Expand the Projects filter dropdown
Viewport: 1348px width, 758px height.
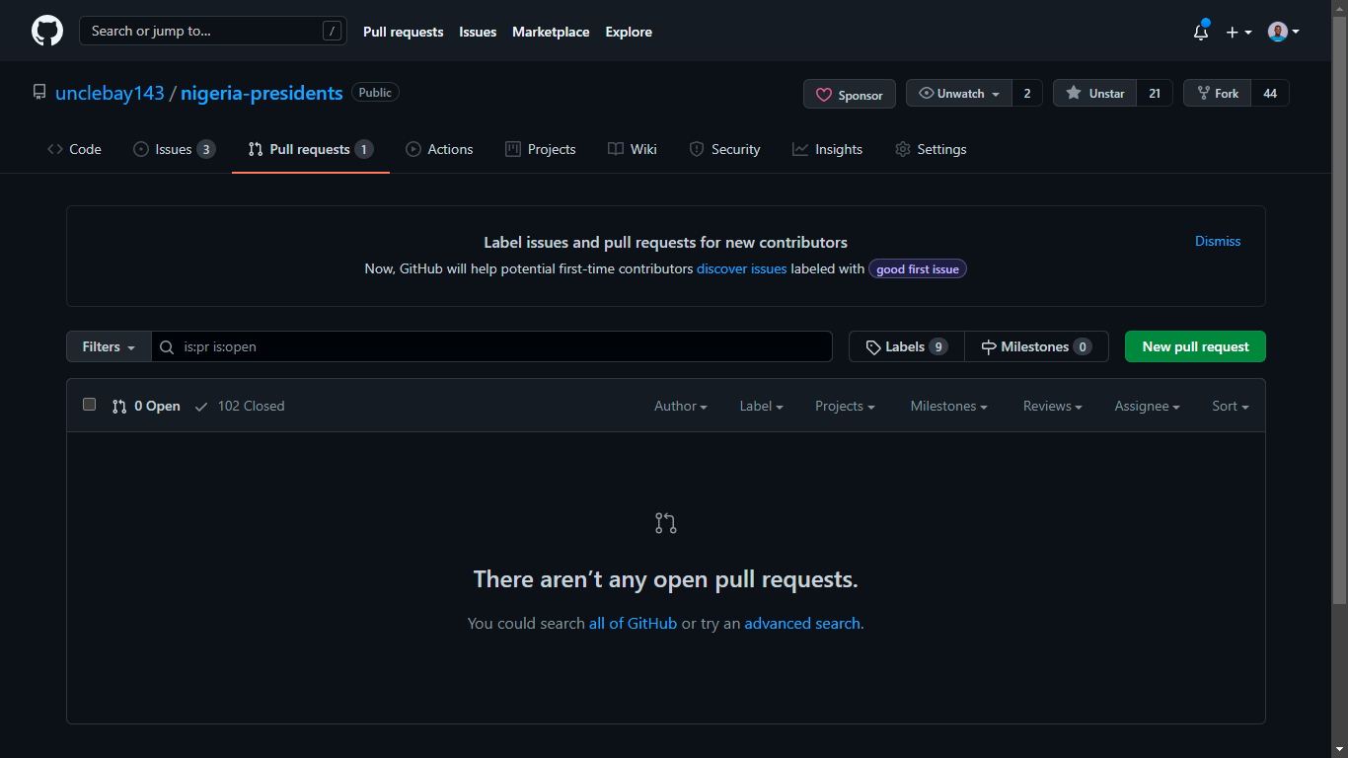click(x=845, y=406)
